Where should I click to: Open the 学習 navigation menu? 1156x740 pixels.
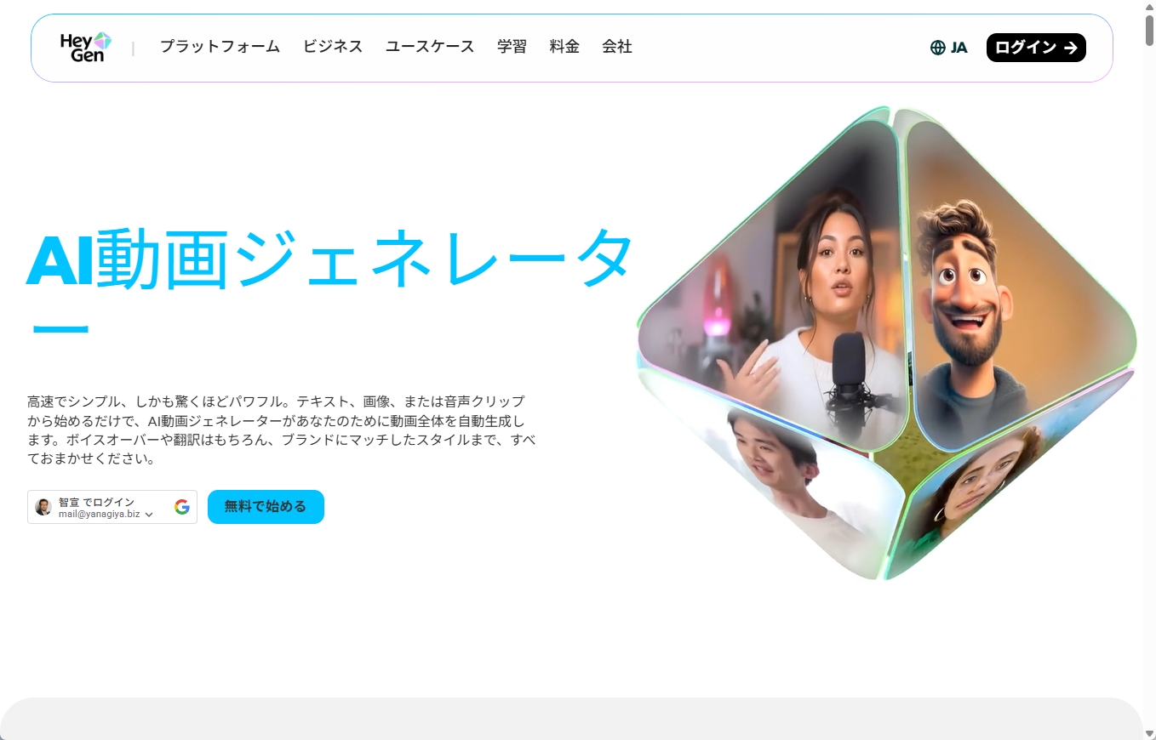click(x=511, y=48)
